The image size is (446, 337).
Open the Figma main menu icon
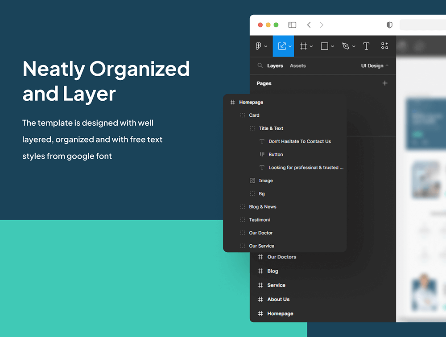point(258,46)
